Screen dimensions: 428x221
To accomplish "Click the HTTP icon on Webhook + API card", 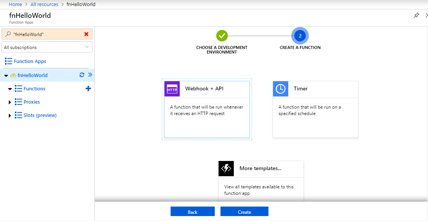I will 172,89.
